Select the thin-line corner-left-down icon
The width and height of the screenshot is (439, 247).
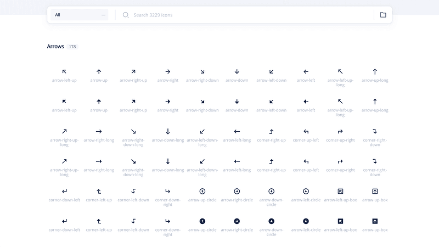coord(133,191)
